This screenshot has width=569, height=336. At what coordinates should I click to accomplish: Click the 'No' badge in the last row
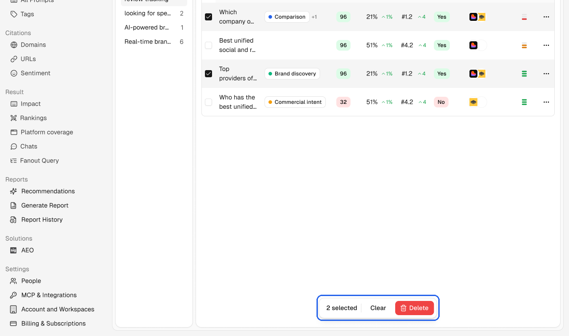coord(441,102)
